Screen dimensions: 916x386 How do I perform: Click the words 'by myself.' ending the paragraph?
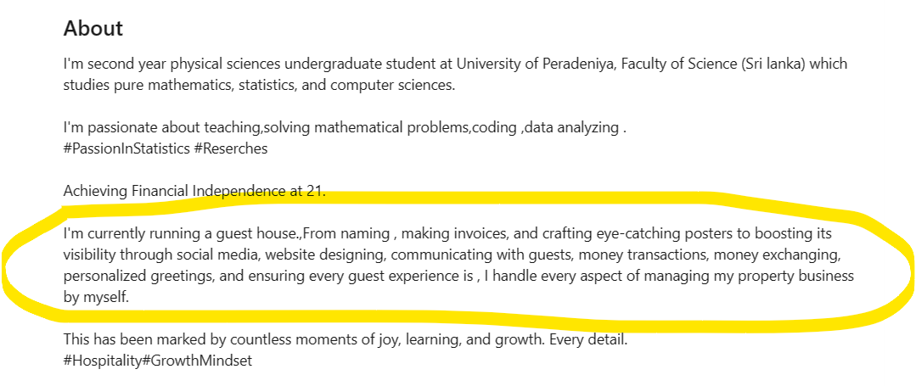pyautogui.click(x=96, y=297)
